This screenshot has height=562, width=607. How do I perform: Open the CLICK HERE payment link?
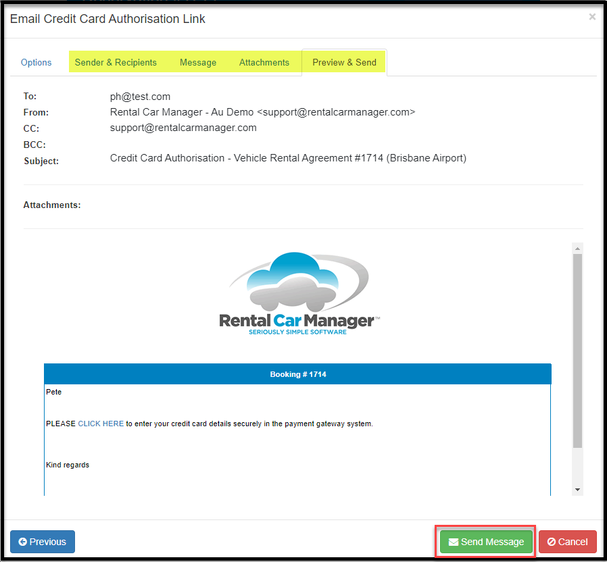point(100,424)
